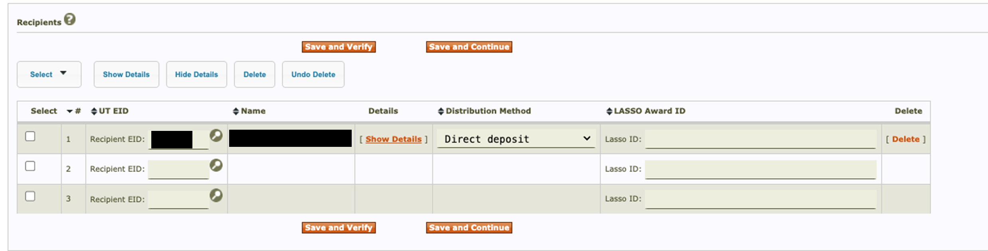Click the EID search icon in row 3

216,196
